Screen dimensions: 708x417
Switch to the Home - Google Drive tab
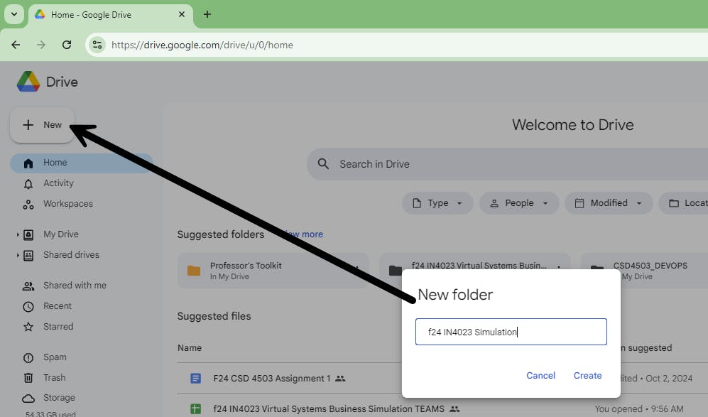point(111,14)
